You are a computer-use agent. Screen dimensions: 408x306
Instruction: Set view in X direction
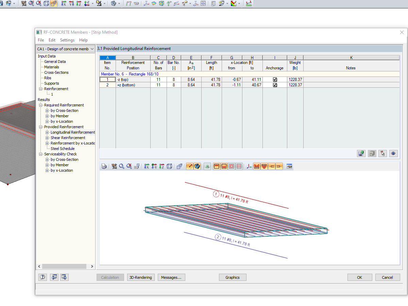click(146, 166)
